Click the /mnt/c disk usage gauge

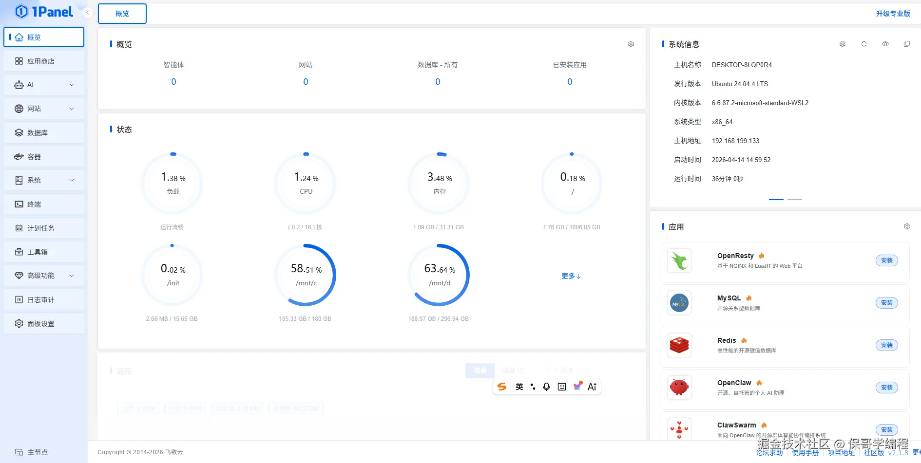[x=306, y=275]
